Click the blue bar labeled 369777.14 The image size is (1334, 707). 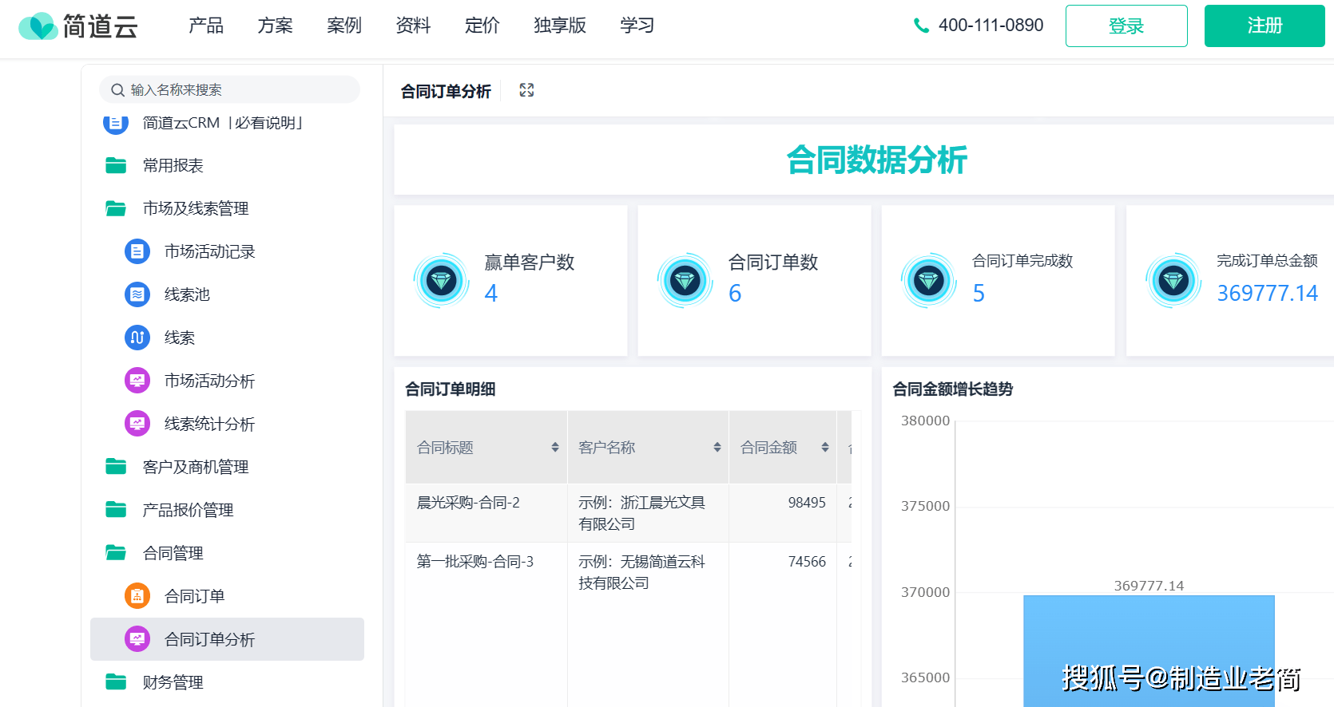tap(1149, 651)
